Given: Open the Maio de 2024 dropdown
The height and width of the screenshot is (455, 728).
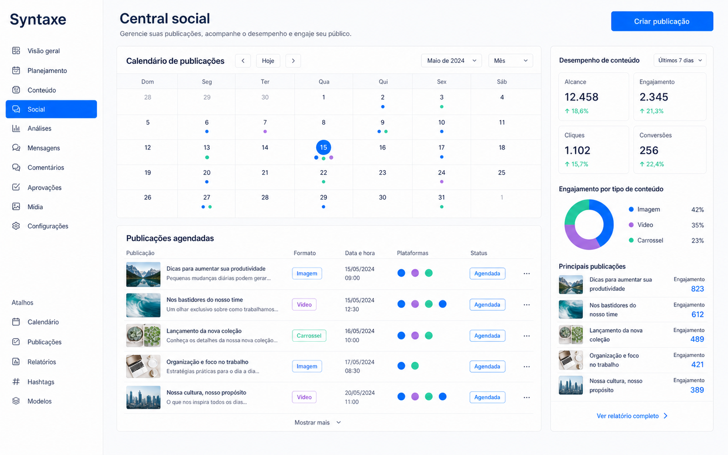Looking at the screenshot, I should pos(451,61).
